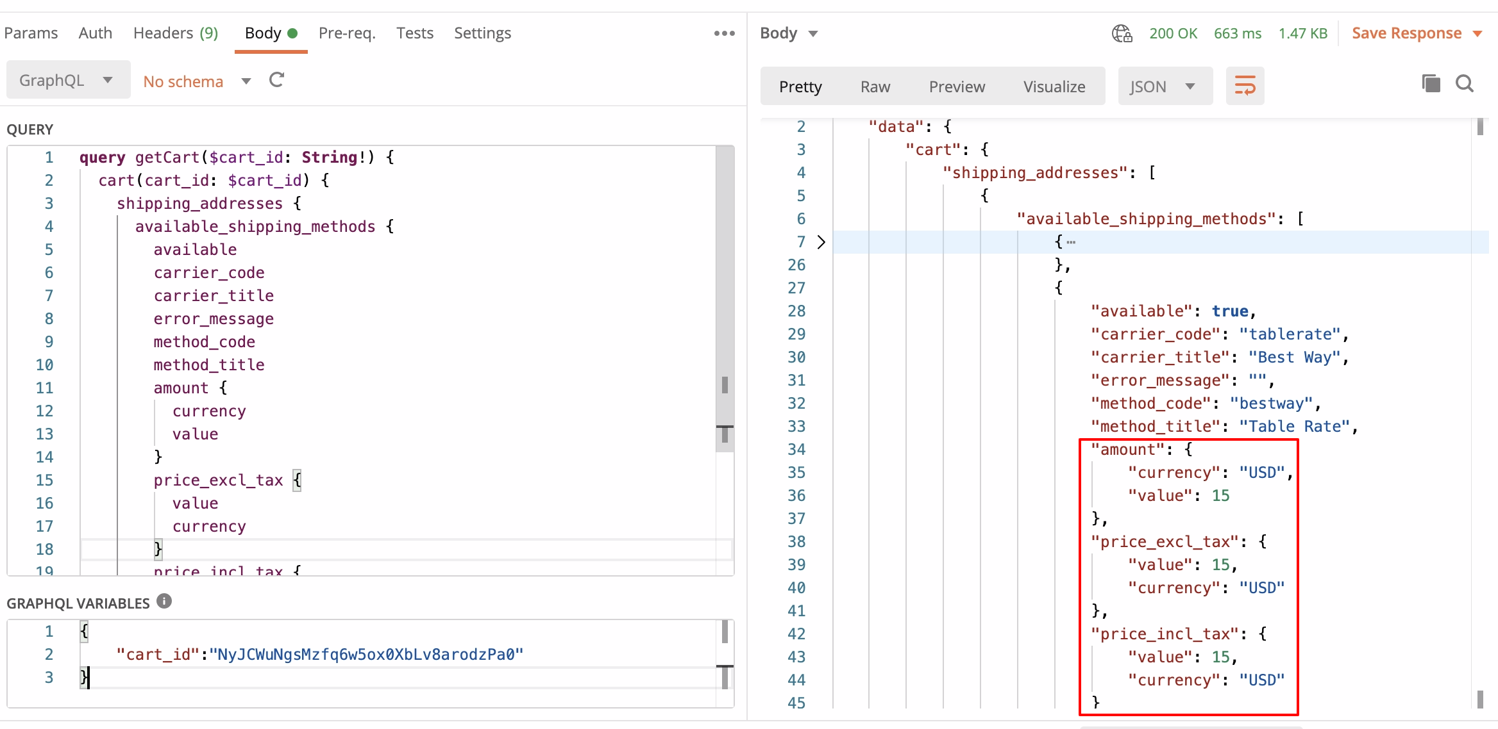Click the Save Response button
Viewport: 1498px width, 729px height.
tap(1406, 33)
